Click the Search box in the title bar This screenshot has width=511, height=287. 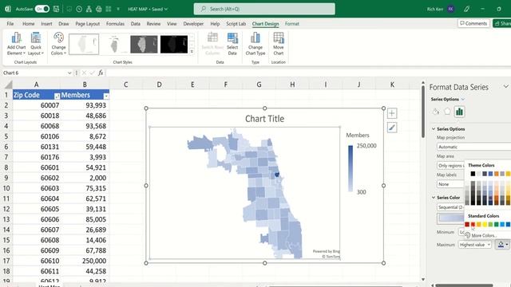pyautogui.click(x=264, y=9)
